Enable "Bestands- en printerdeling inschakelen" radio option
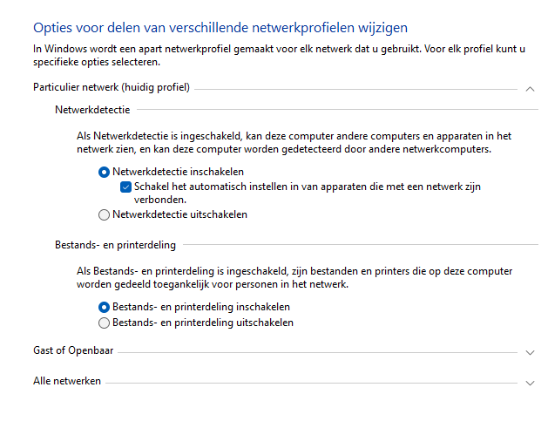 pos(105,307)
